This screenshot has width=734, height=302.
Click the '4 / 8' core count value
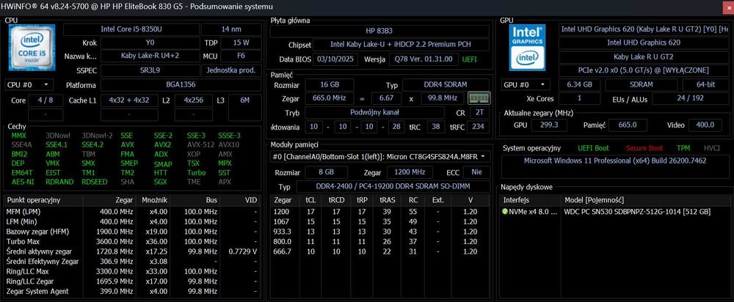point(46,100)
